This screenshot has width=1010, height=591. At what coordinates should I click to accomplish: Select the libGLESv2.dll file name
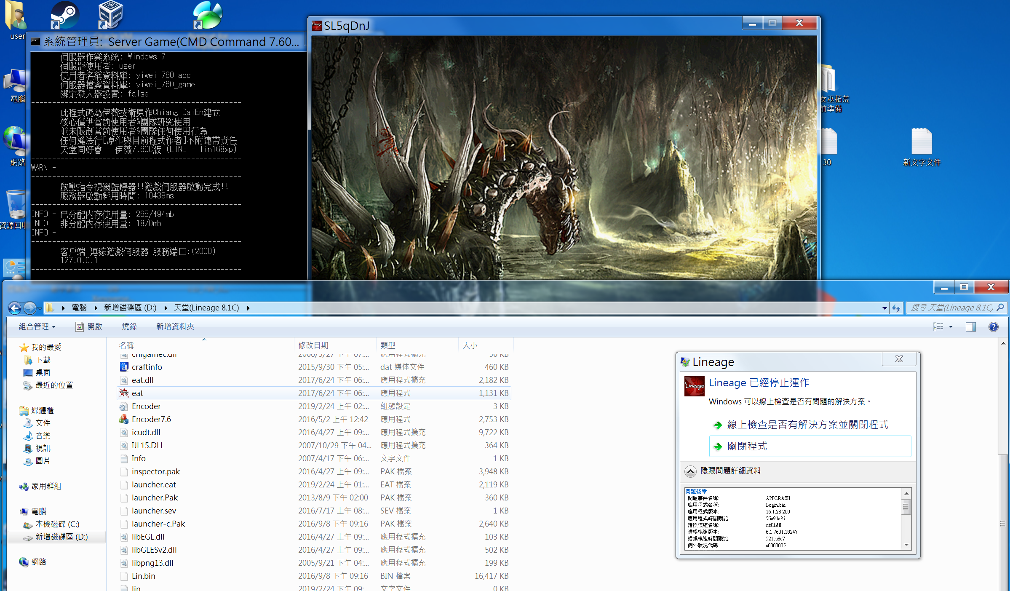click(154, 550)
